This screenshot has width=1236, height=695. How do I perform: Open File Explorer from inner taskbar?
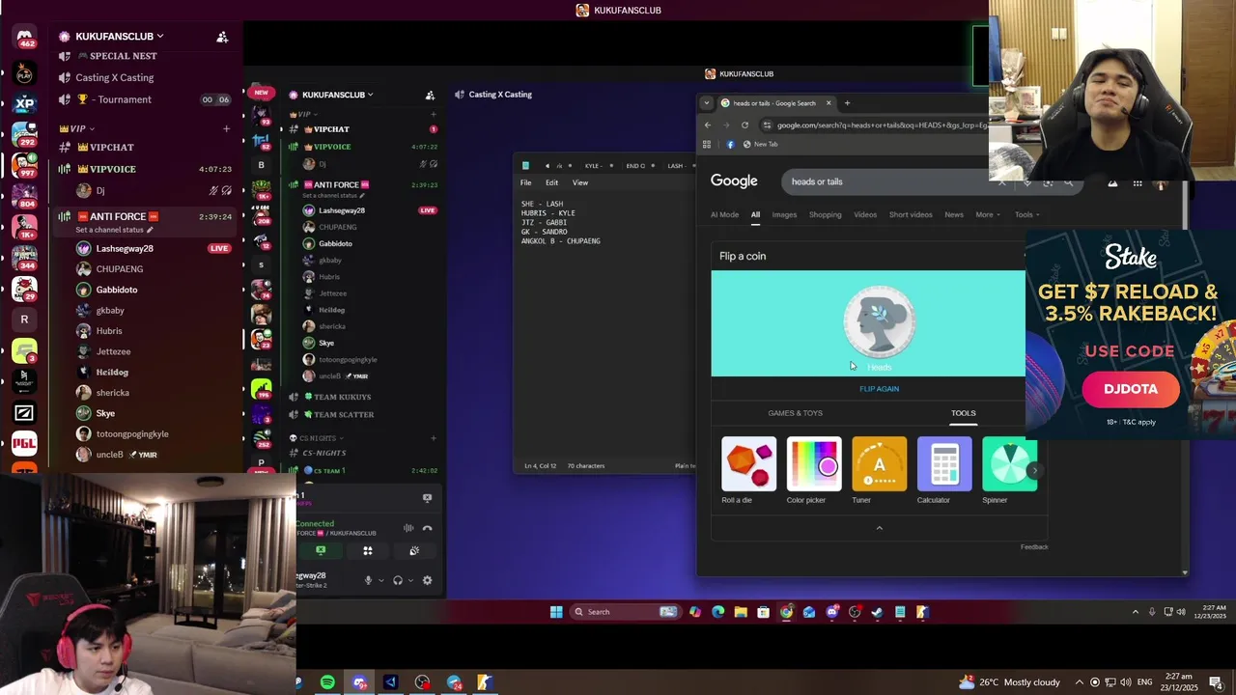click(x=741, y=611)
